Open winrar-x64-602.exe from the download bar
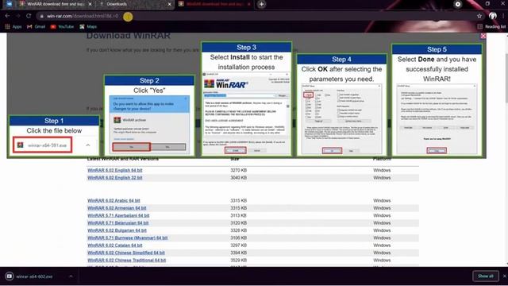The width and height of the screenshot is (508, 286). point(34,276)
